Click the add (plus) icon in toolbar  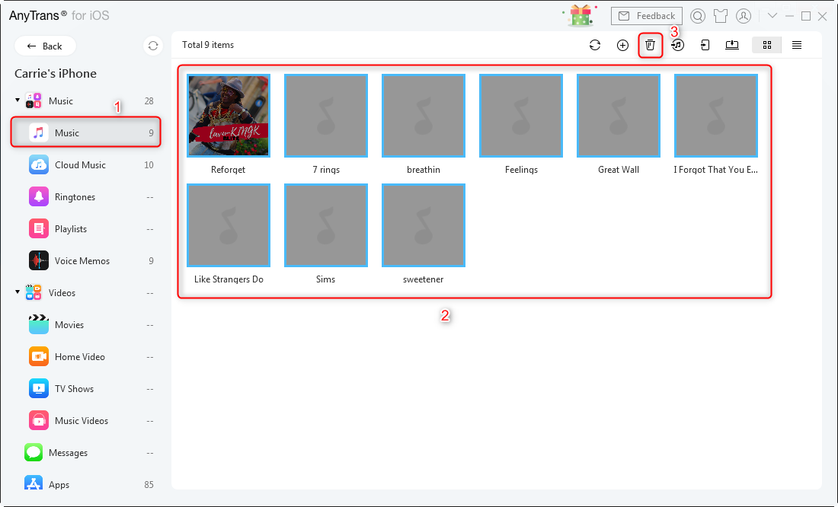pos(622,46)
